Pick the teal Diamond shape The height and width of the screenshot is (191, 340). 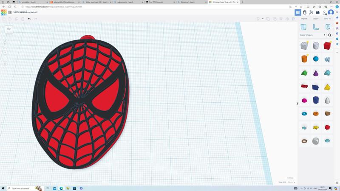point(327,141)
